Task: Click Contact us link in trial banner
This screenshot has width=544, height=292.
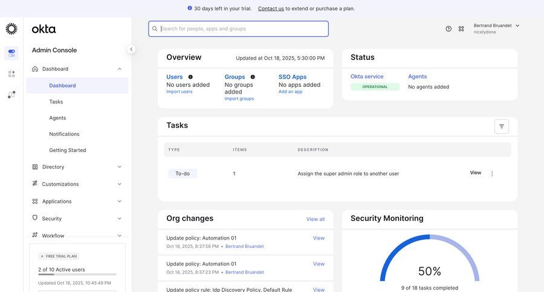Action: pyautogui.click(x=271, y=8)
